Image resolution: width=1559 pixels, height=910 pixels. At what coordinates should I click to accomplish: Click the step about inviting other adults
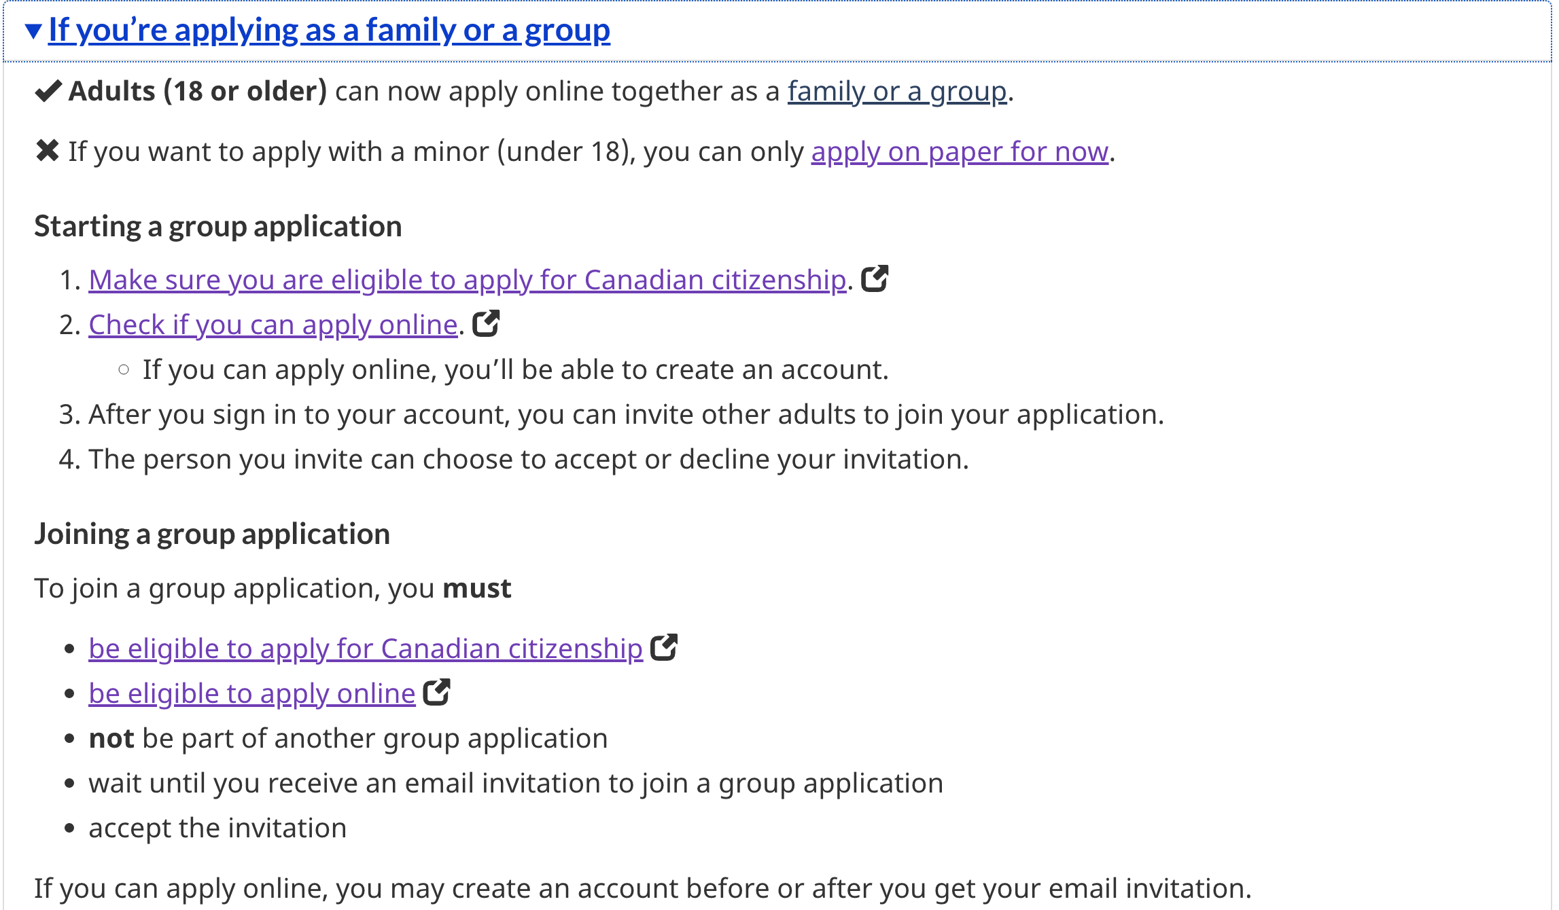612,415
